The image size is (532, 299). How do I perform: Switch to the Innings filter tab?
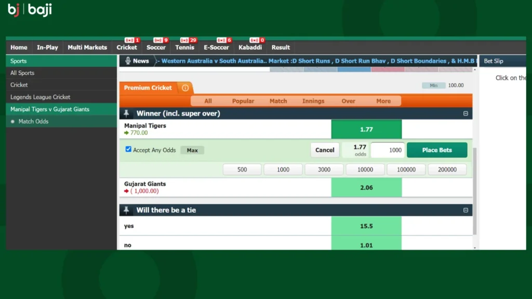(x=313, y=101)
